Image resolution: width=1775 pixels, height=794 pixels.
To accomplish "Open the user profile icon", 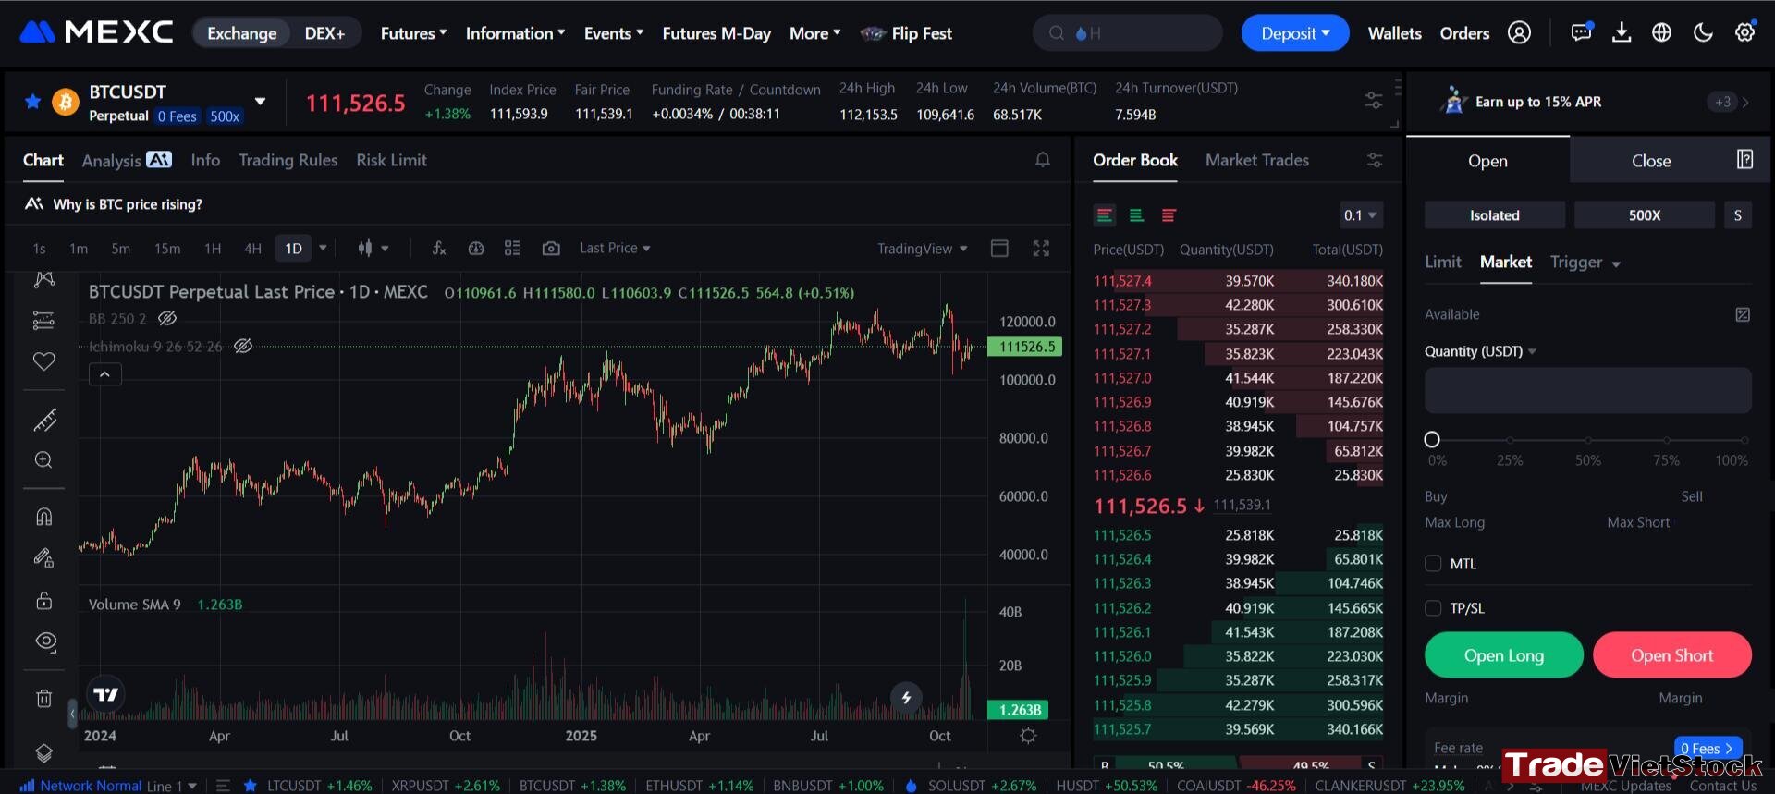I will click(x=1519, y=33).
